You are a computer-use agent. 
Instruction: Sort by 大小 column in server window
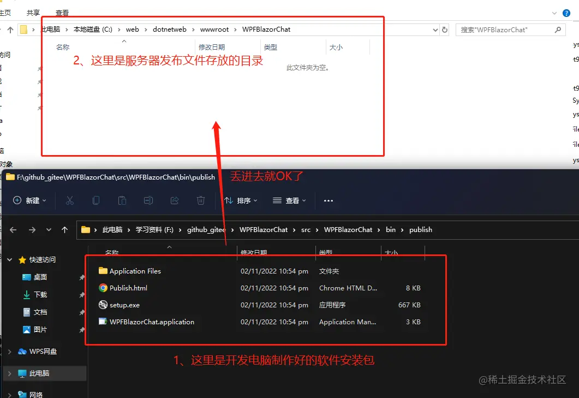[336, 47]
